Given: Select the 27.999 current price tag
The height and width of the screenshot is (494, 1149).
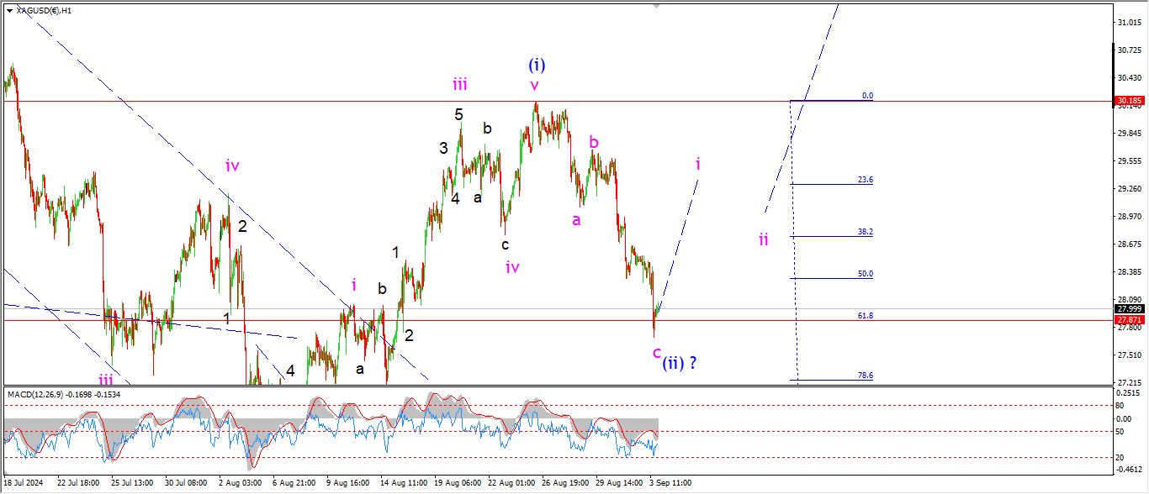Looking at the screenshot, I should (1128, 309).
